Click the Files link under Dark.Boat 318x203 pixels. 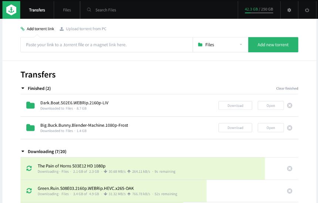[x=69, y=108]
